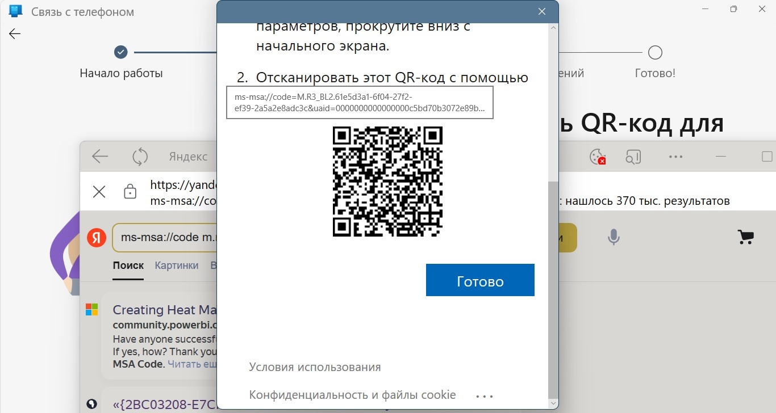Click the yellow search button in Yandex
The image size is (776, 413).
coord(568,238)
